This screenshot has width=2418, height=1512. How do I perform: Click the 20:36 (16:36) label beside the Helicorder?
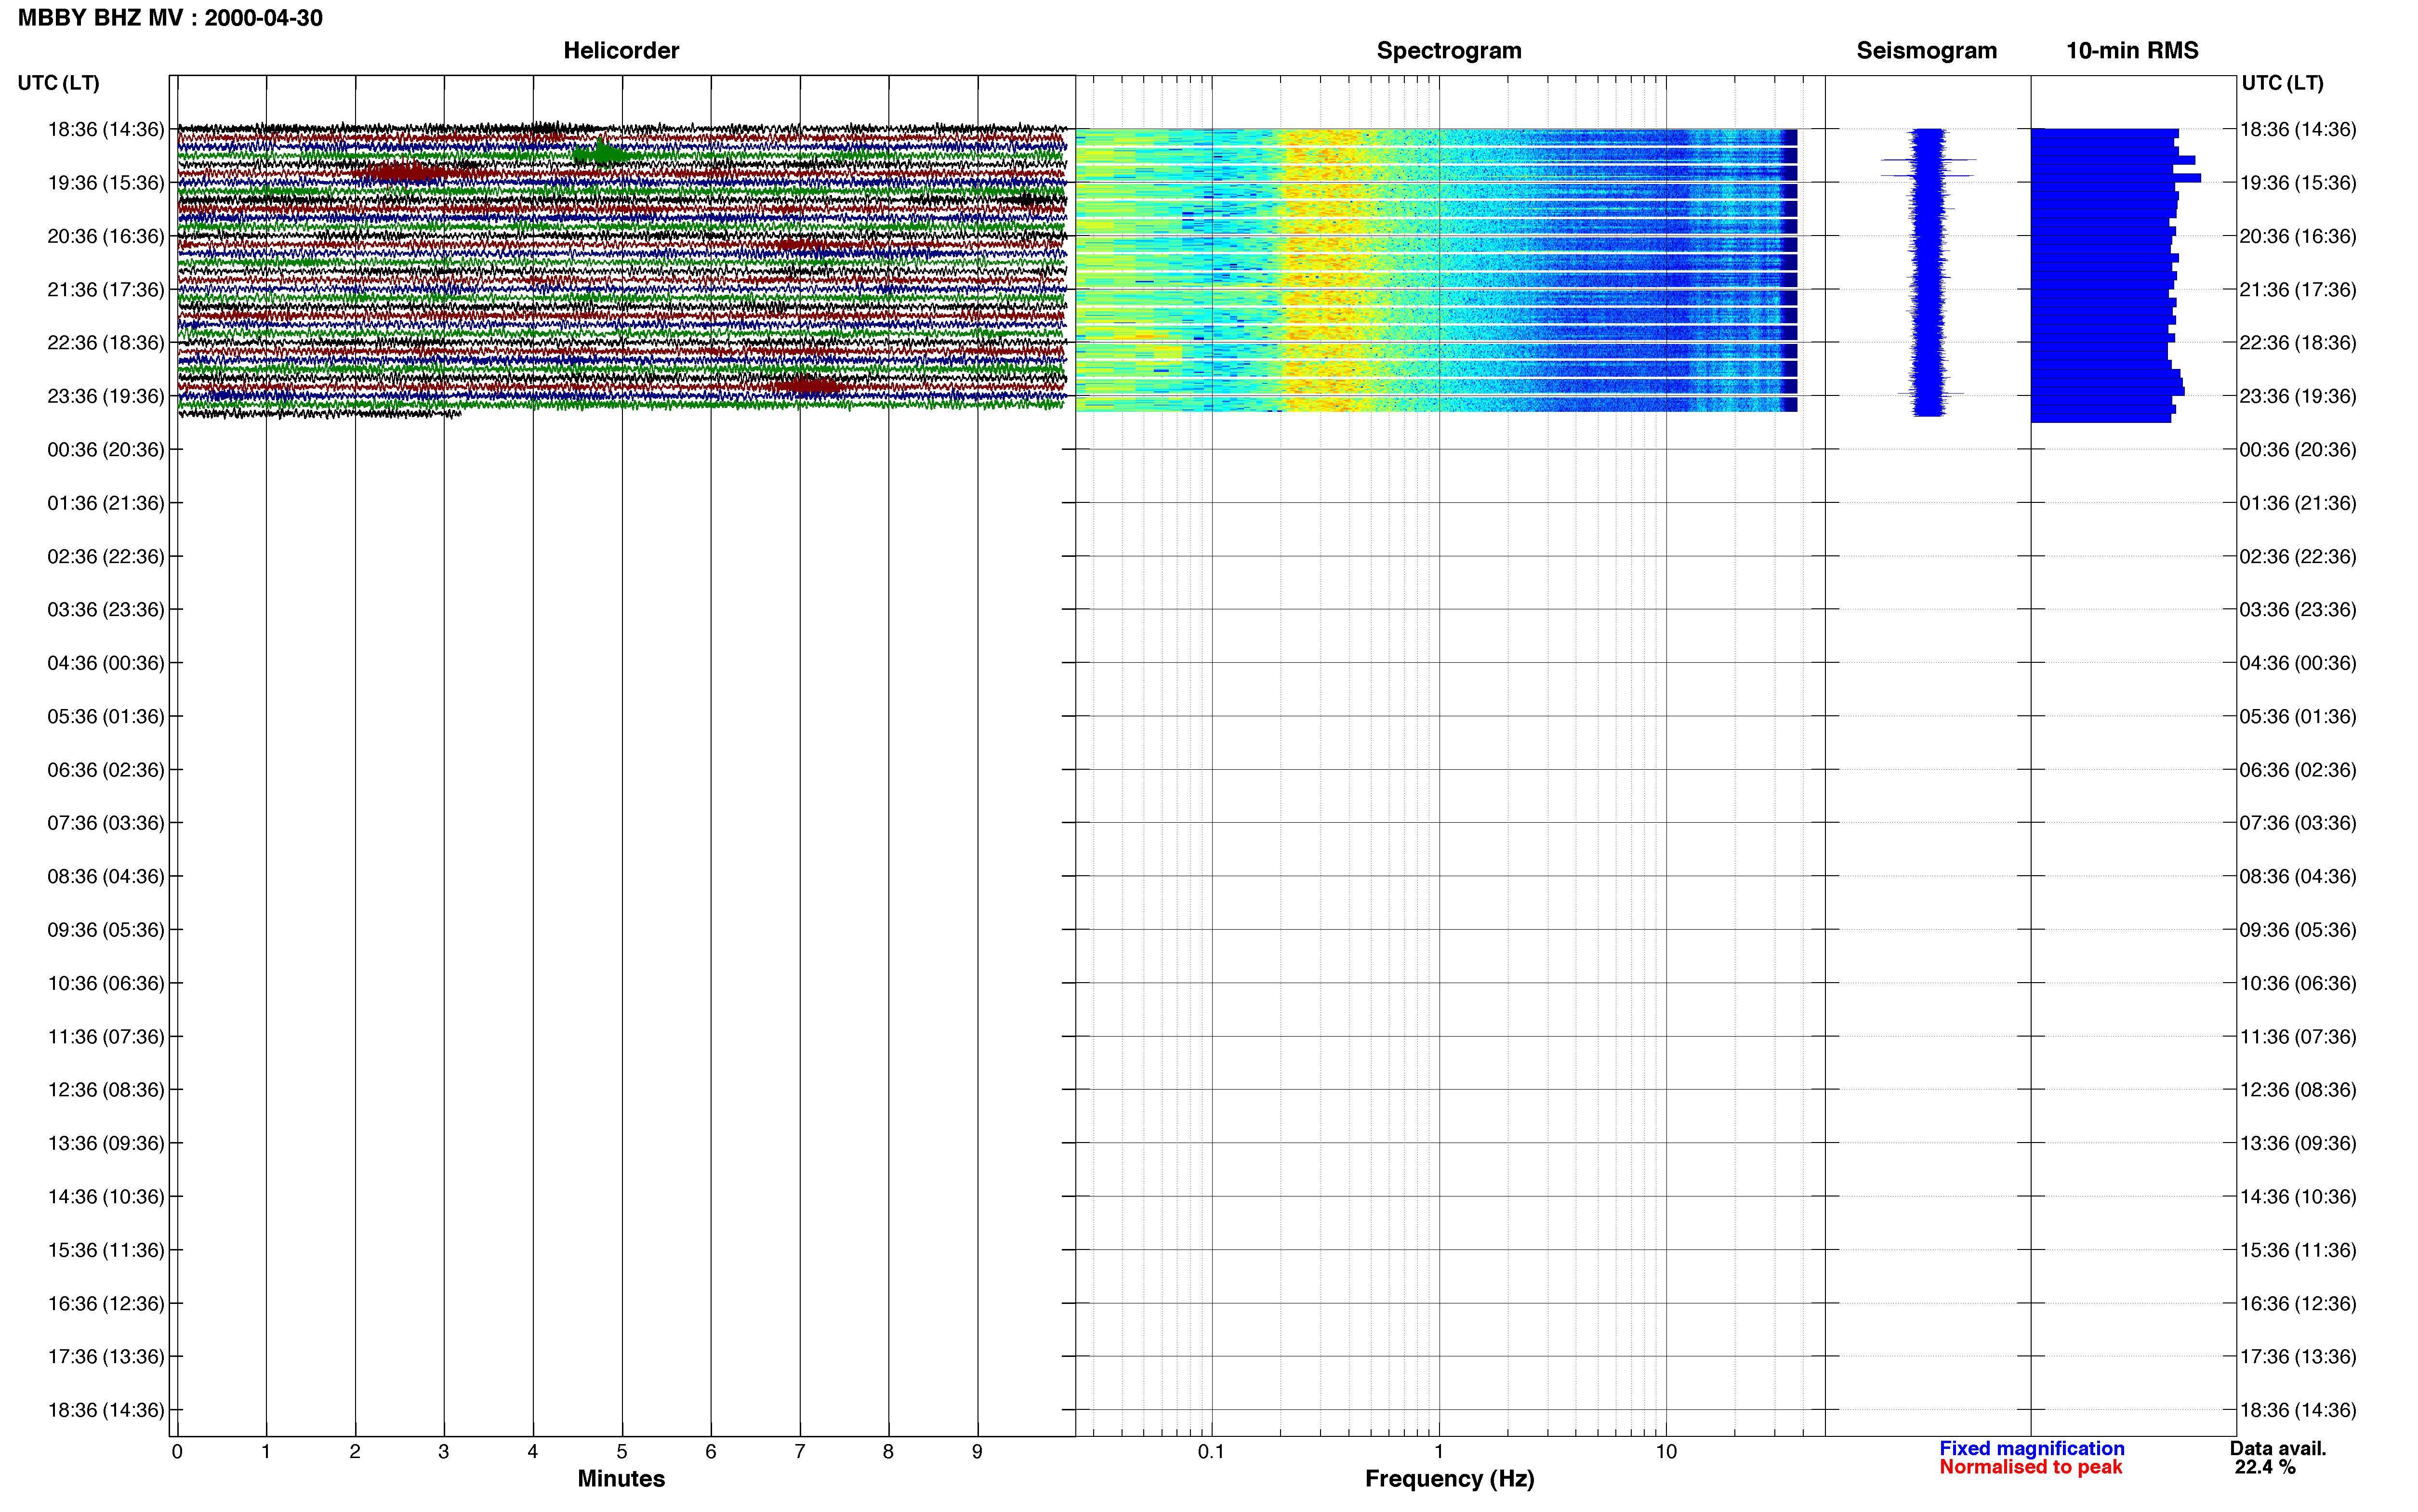coord(106,236)
